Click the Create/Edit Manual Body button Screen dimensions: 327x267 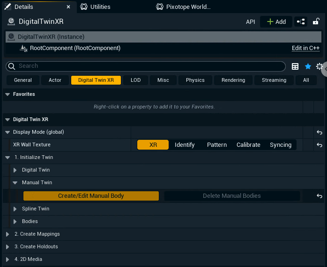tap(91, 196)
